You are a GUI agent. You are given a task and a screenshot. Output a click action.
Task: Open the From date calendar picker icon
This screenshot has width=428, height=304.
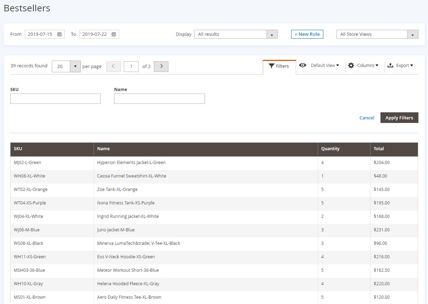(x=60, y=34)
